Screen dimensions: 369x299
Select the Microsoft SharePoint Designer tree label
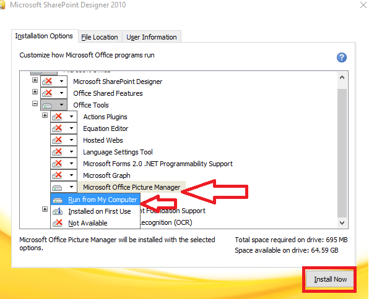(x=118, y=82)
